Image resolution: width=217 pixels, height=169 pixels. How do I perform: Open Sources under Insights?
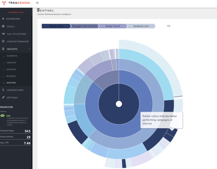pos(11,69)
